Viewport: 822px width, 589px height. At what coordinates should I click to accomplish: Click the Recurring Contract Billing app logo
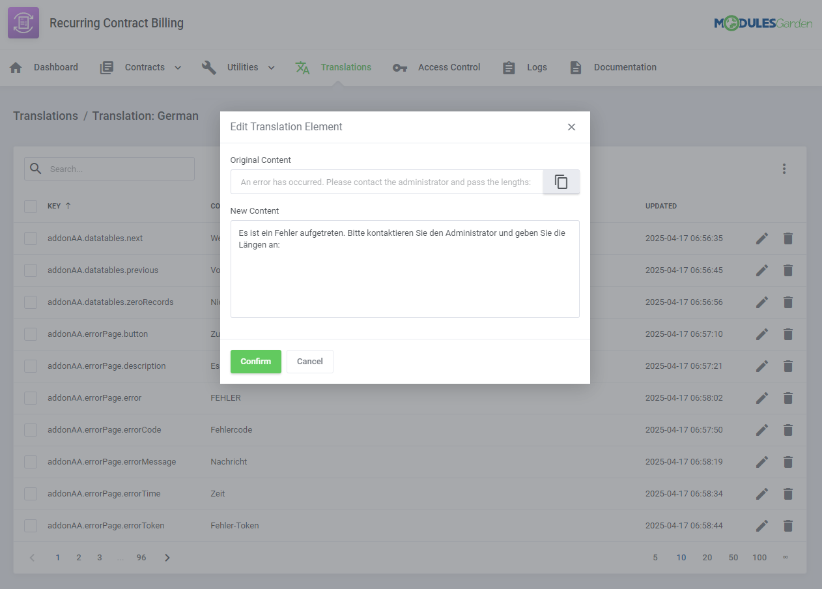(23, 22)
